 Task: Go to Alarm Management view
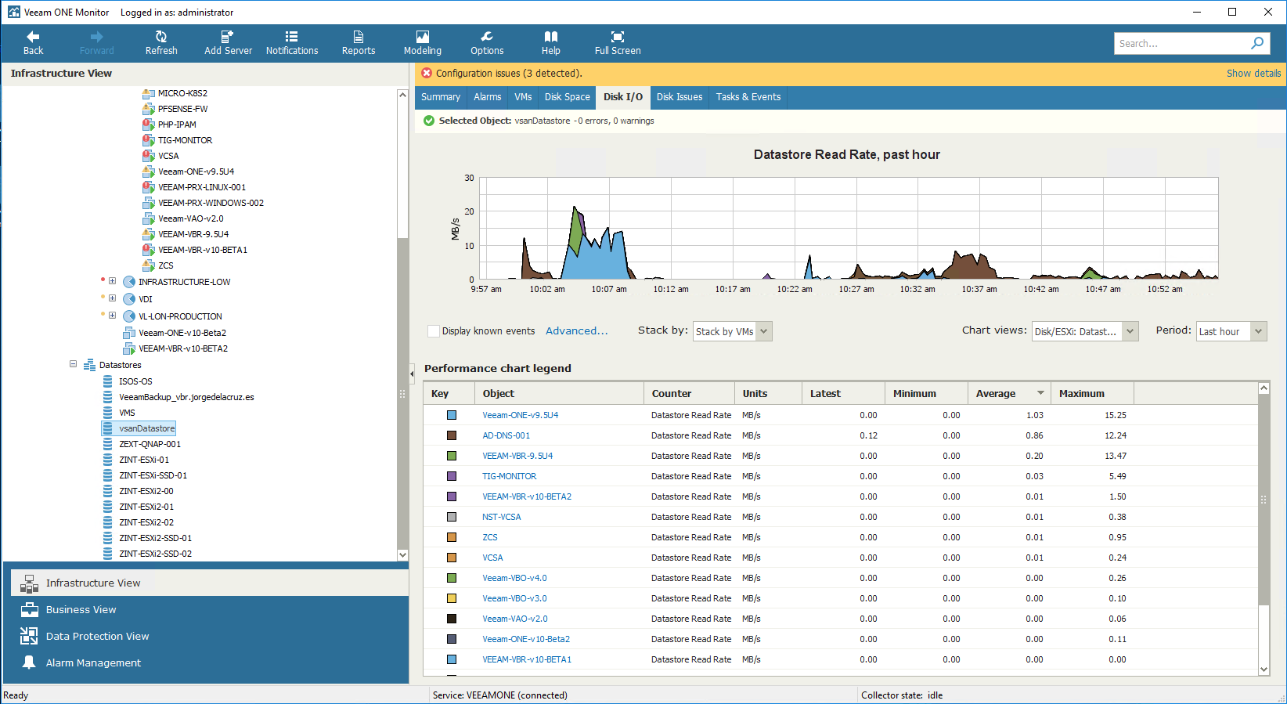[93, 662]
